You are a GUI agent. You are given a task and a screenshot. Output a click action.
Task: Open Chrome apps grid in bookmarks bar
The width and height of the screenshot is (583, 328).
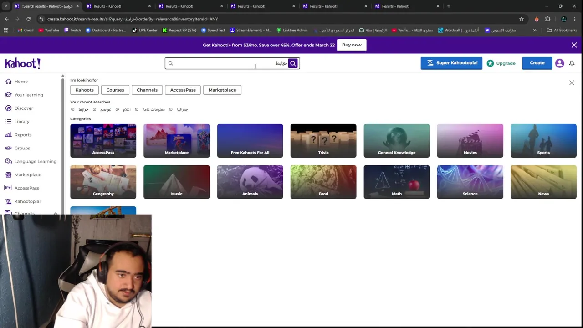coord(6,30)
